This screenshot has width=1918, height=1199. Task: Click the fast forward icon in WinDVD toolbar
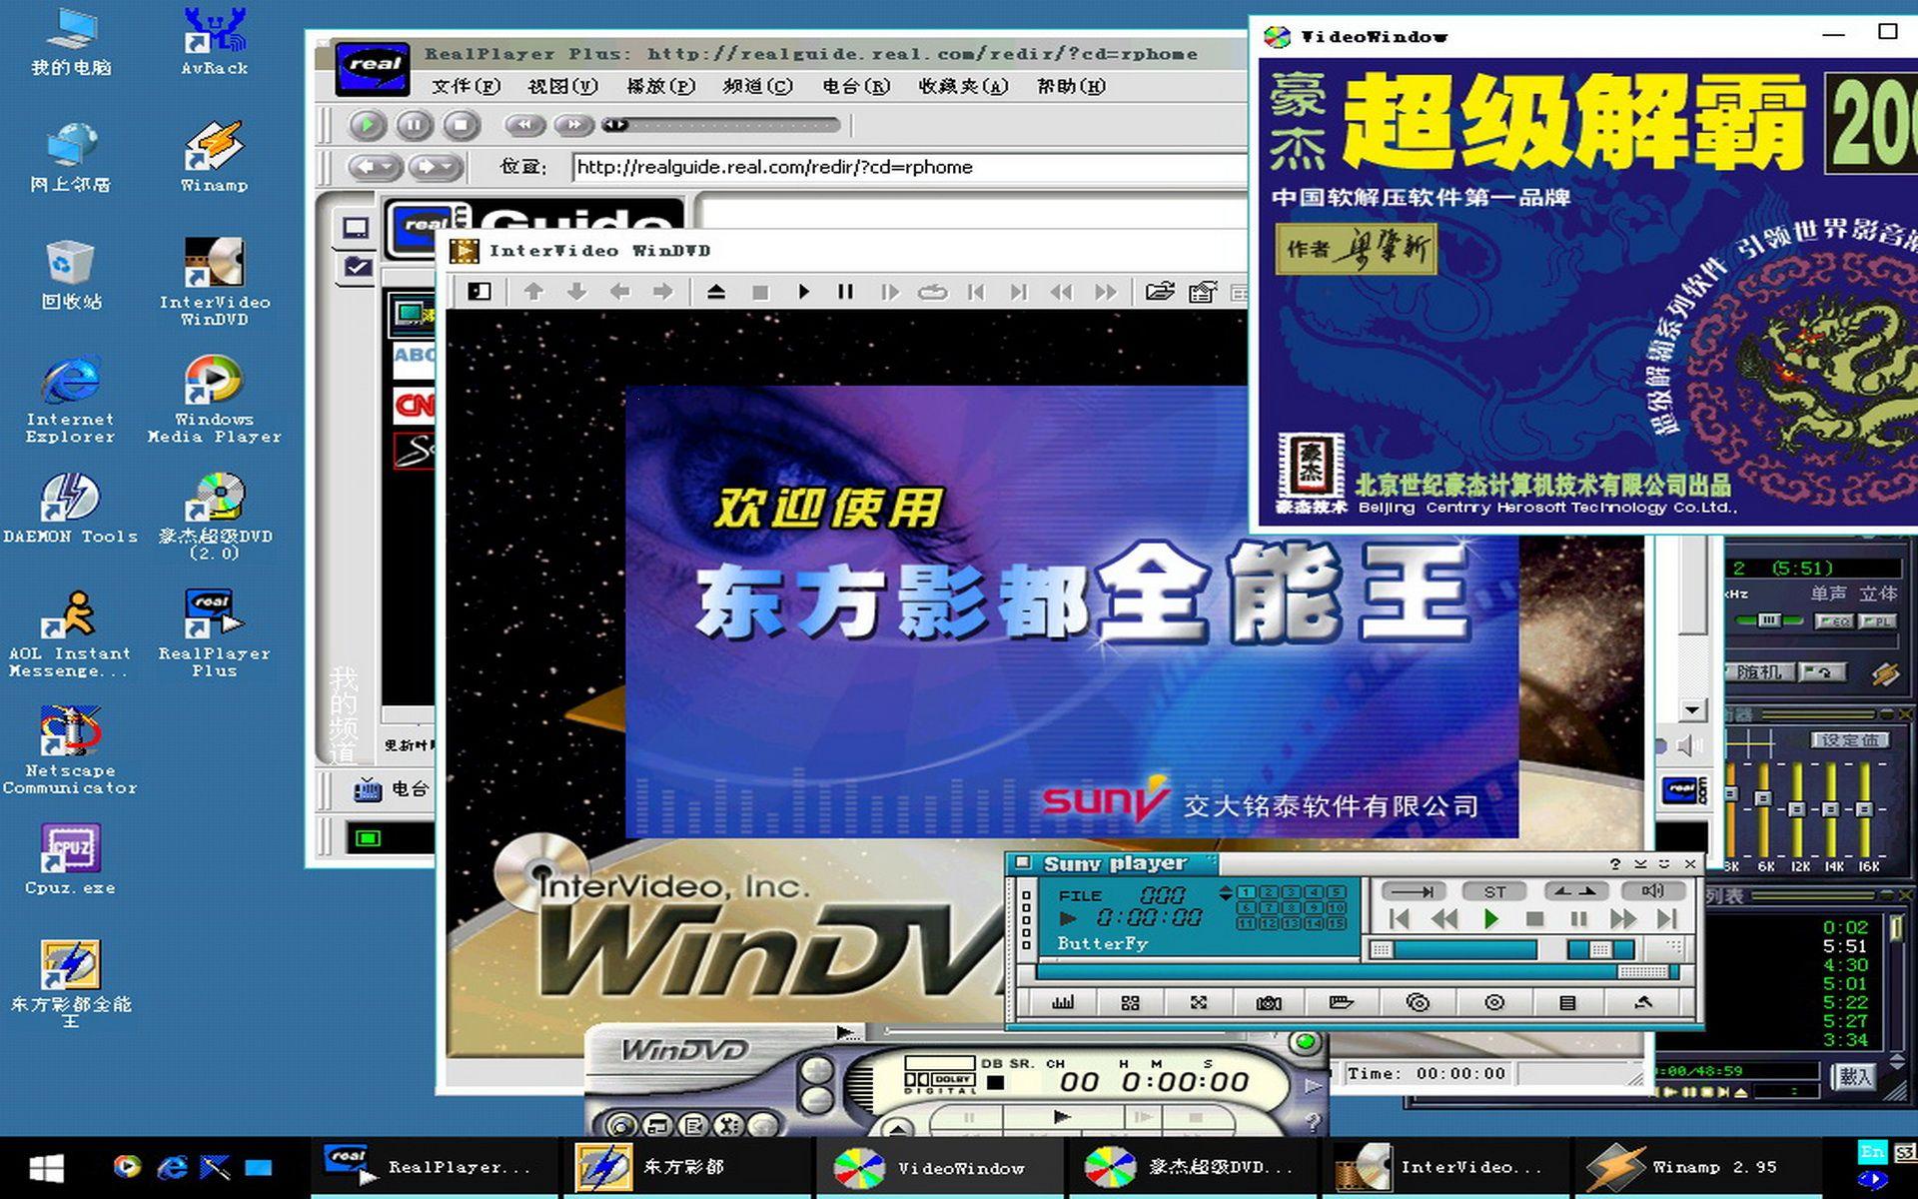1105,292
